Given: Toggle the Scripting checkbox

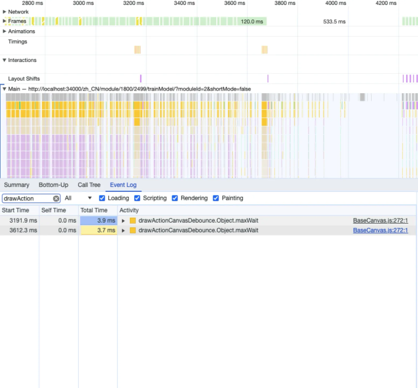Looking at the screenshot, I should [137, 198].
